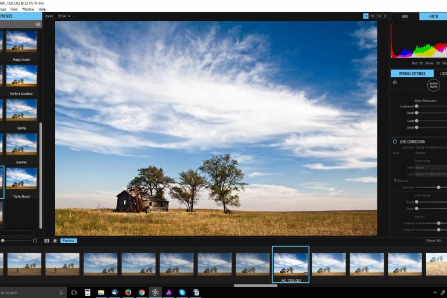Switch to the NAV tab
Viewport: 447px width, 298px height.
pyautogui.click(x=405, y=16)
